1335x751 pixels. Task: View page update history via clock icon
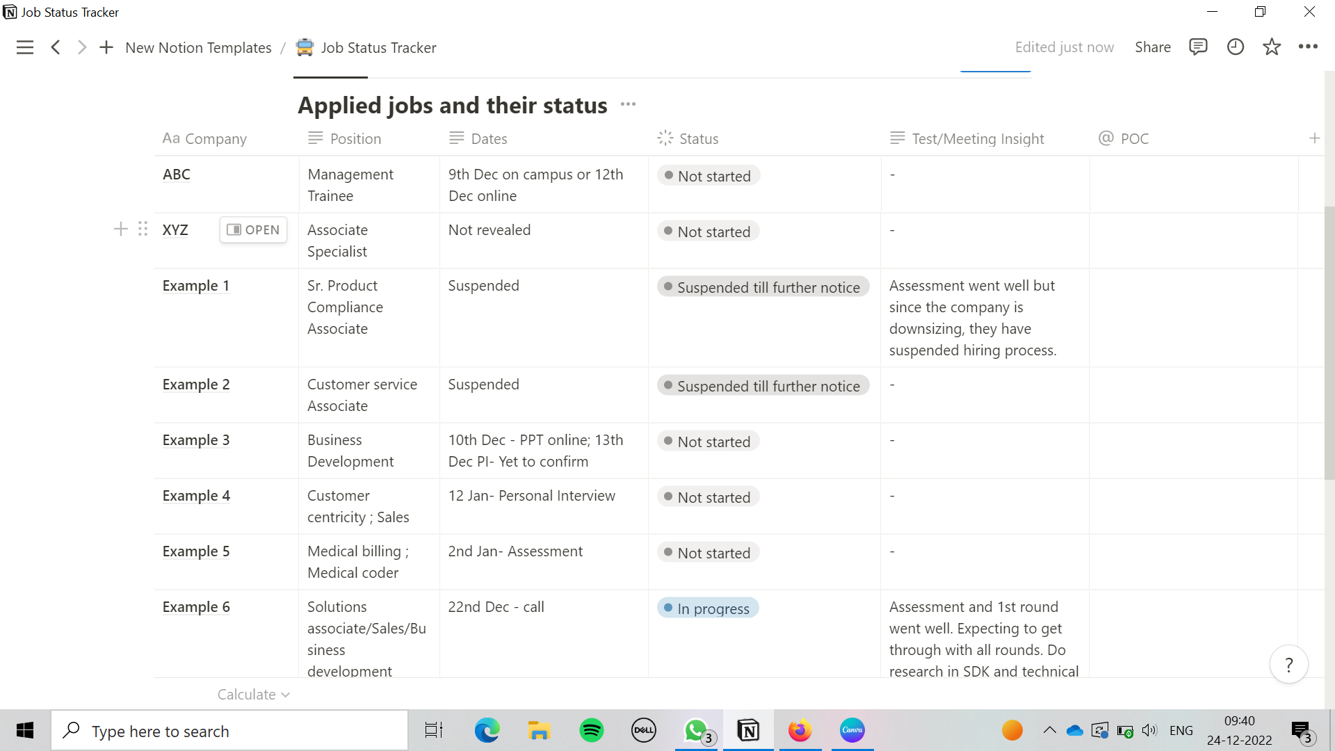pyautogui.click(x=1235, y=47)
